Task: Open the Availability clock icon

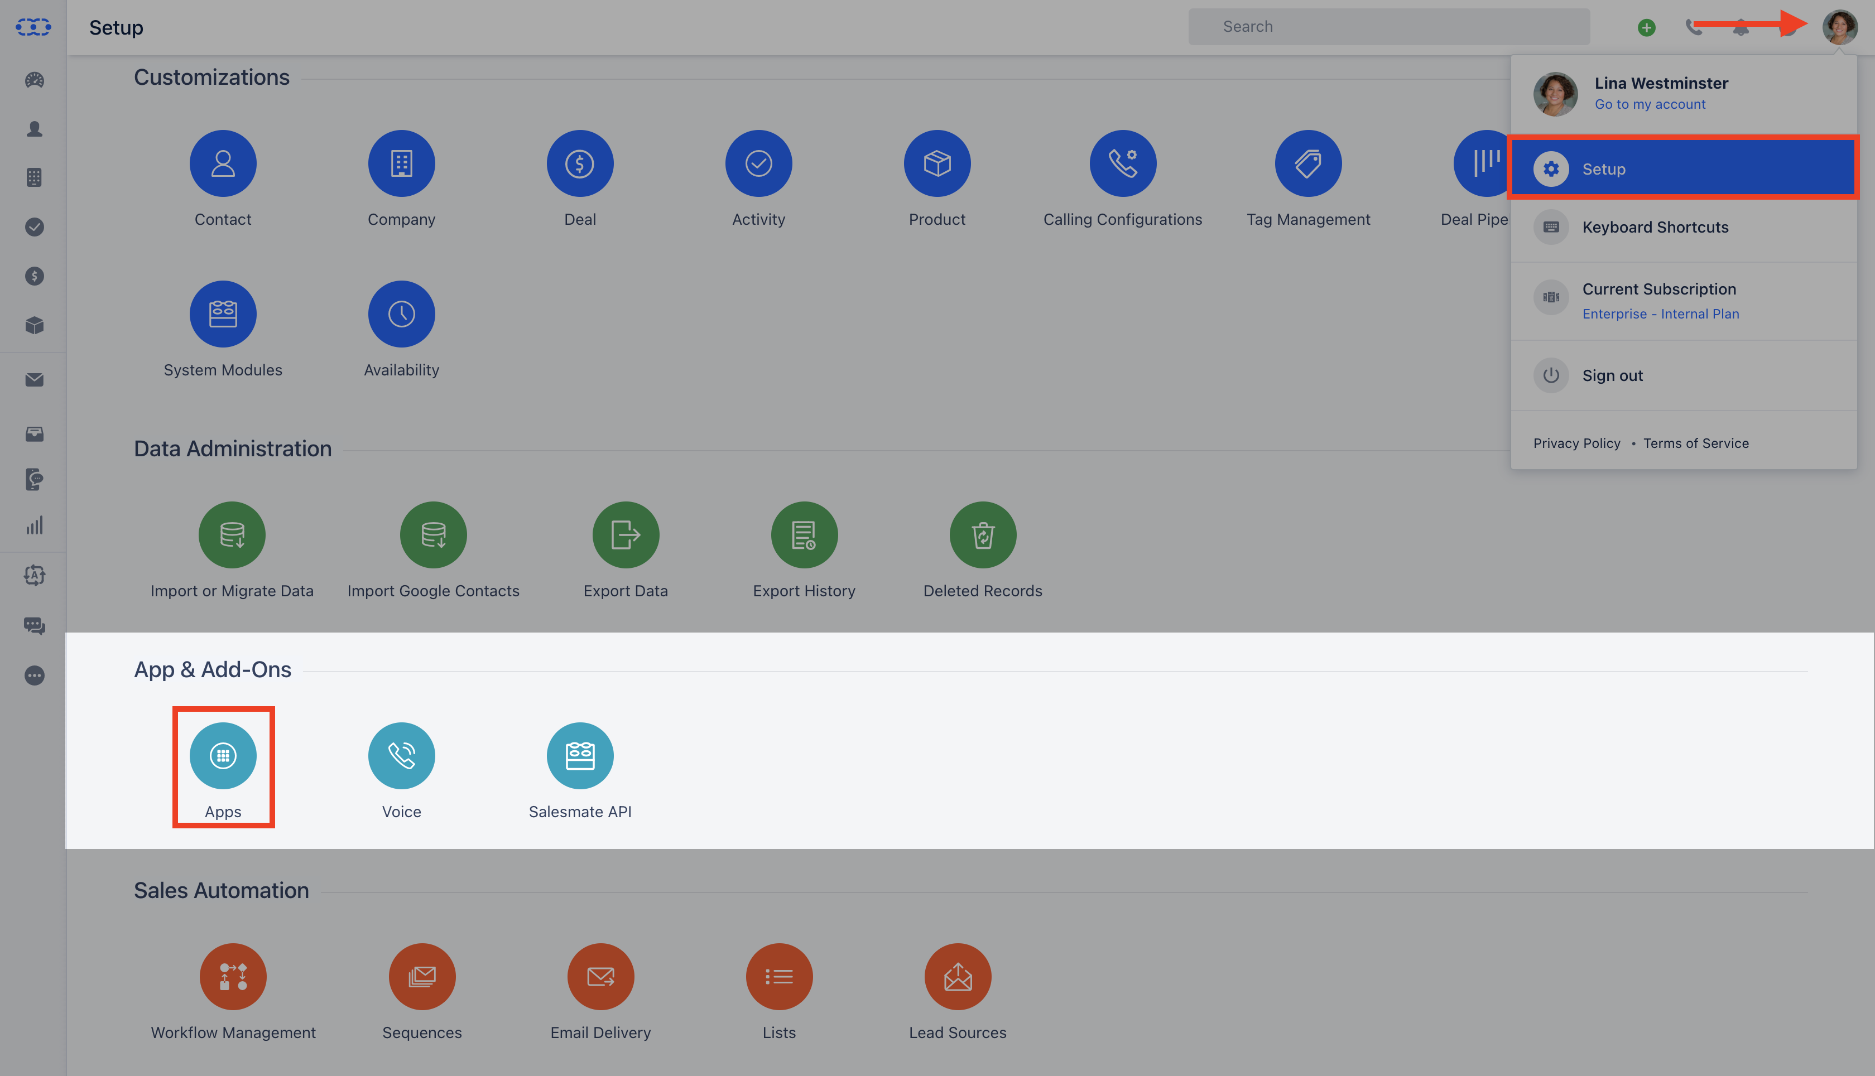Action: (x=401, y=313)
